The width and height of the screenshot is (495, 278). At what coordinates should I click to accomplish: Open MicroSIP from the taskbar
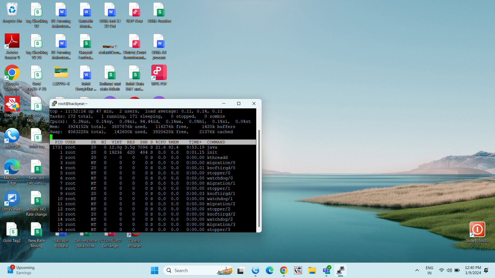tap(255, 270)
